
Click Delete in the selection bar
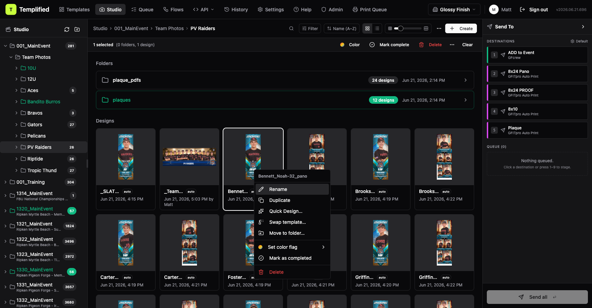(430, 45)
